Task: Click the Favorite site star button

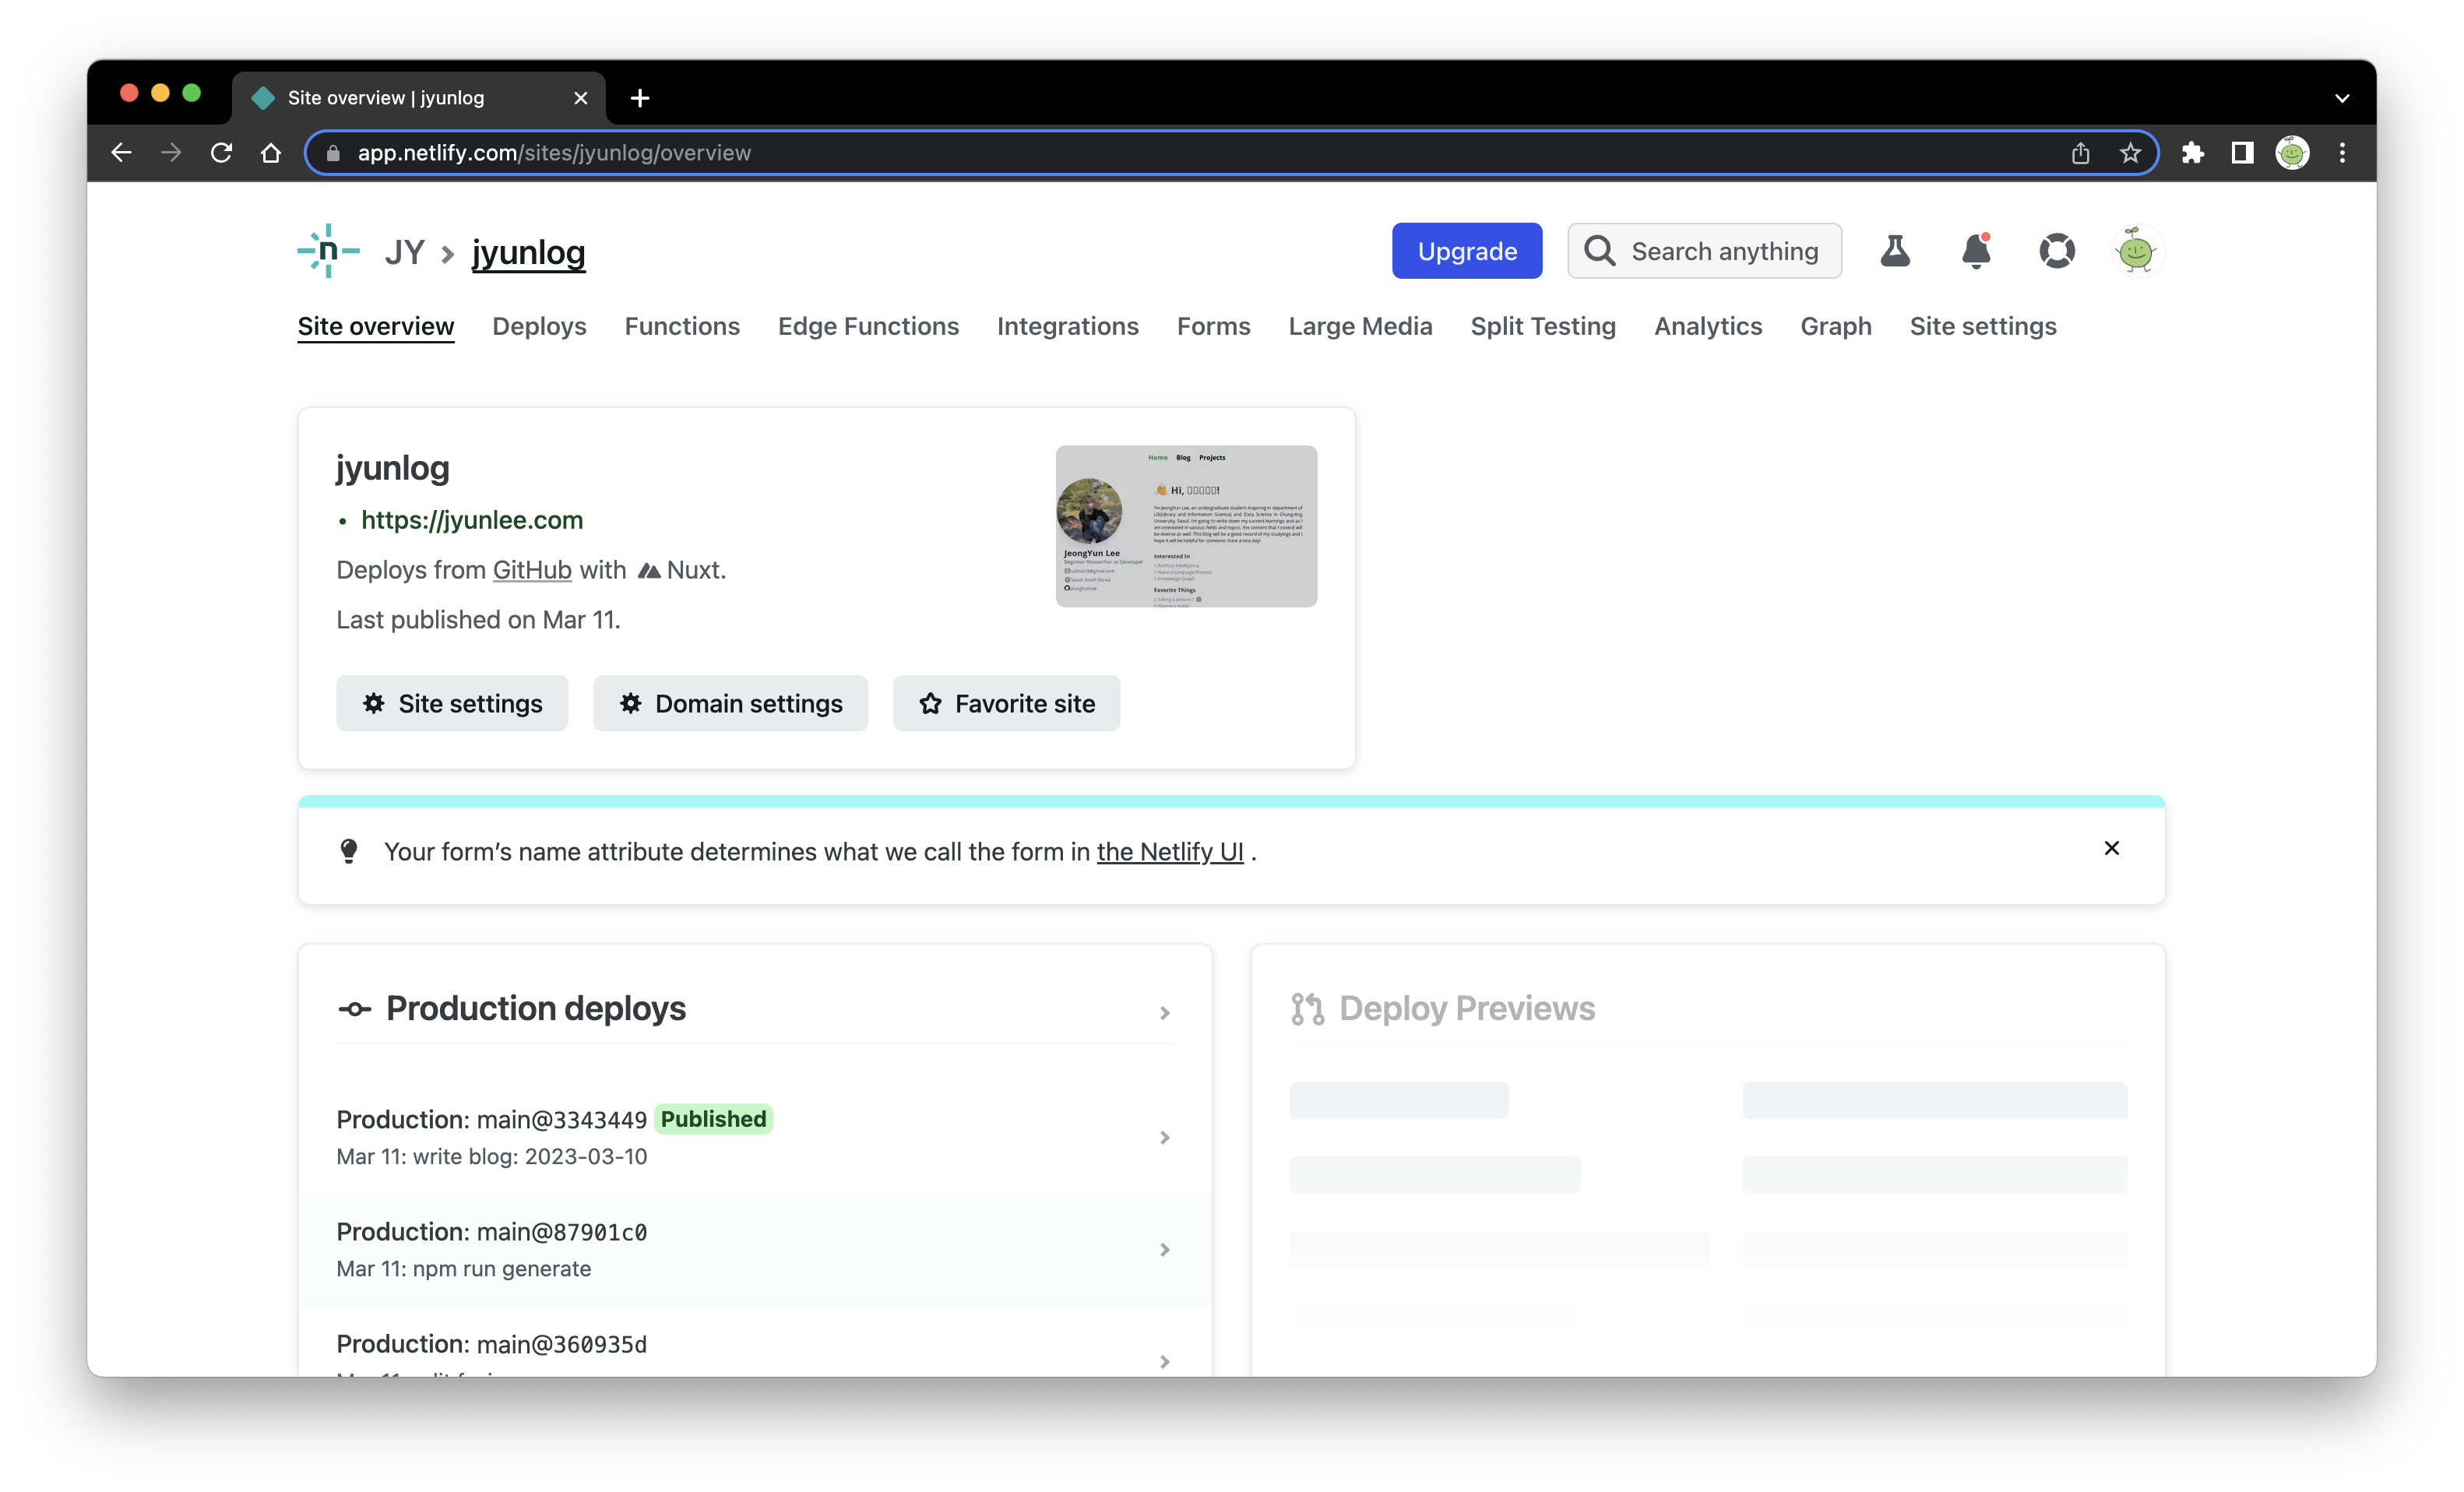Action: click(1006, 703)
